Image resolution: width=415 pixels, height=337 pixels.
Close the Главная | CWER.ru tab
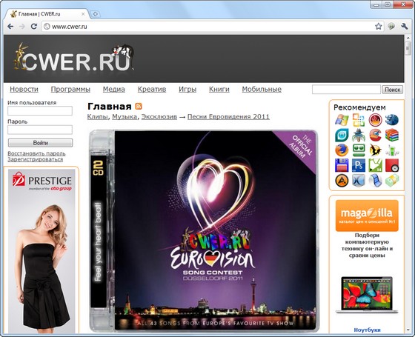[83, 14]
